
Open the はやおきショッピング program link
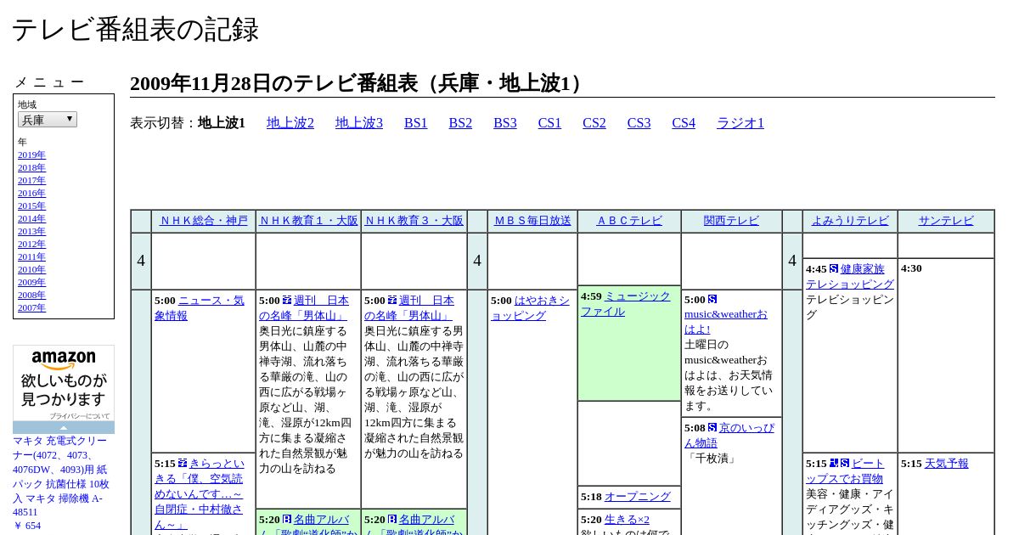pos(531,308)
